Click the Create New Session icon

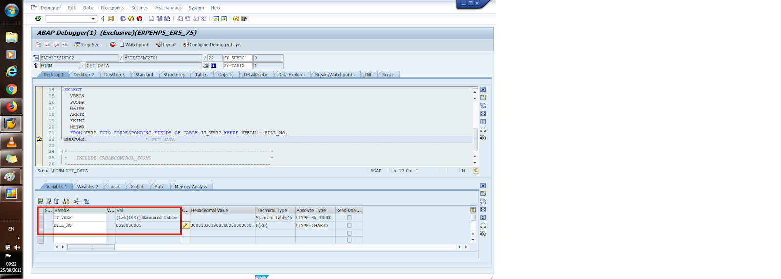point(216,19)
